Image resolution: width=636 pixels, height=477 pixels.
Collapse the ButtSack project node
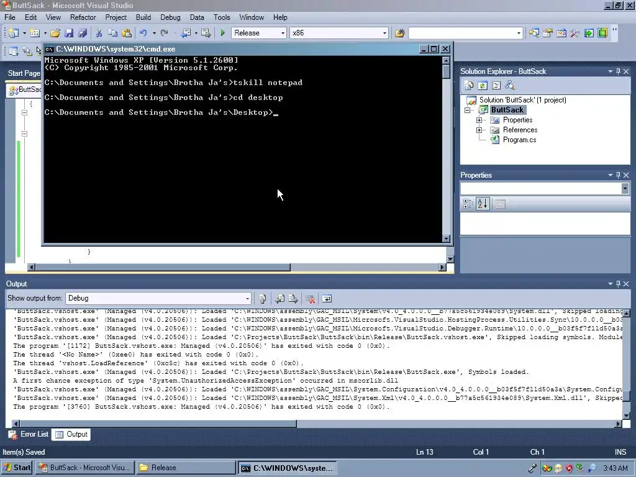coord(468,110)
